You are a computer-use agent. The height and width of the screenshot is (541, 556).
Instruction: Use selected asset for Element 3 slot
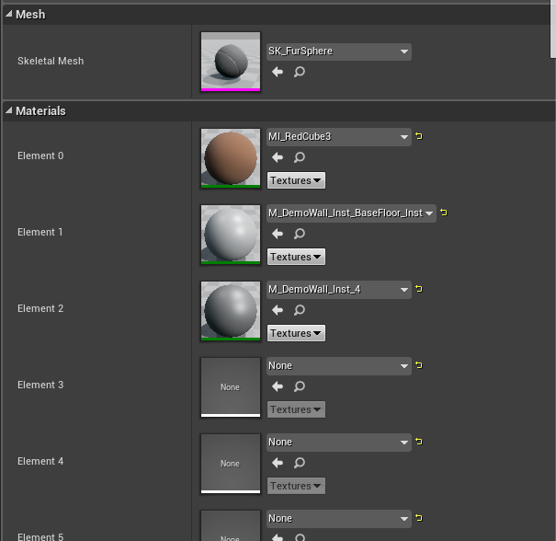(278, 386)
